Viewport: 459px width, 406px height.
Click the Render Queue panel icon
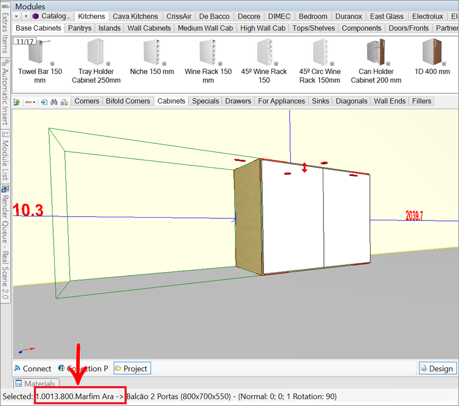tap(5, 189)
